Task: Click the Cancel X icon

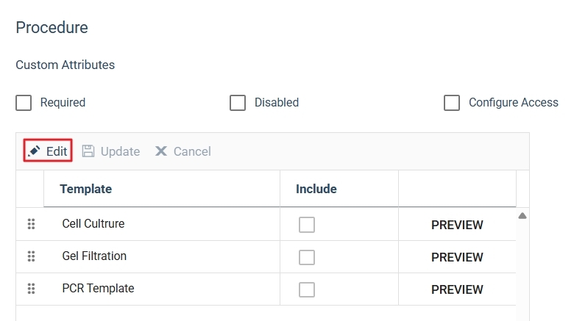Action: [x=161, y=151]
